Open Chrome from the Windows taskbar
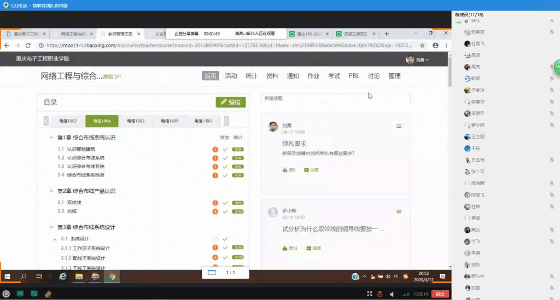This screenshot has width=560, height=300. pyautogui.click(x=112, y=277)
